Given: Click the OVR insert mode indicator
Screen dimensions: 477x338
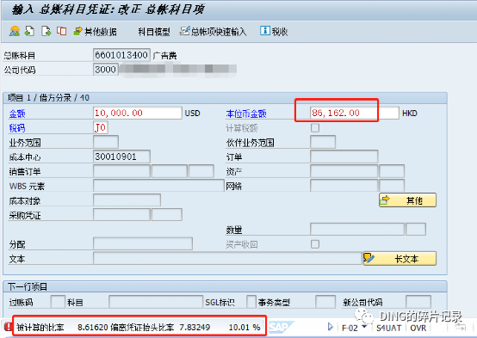Looking at the screenshot, I should (418, 328).
